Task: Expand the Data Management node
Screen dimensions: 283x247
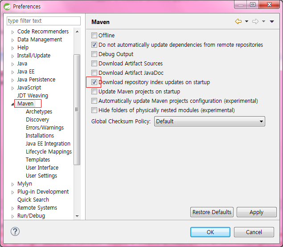Action: (x=12, y=40)
